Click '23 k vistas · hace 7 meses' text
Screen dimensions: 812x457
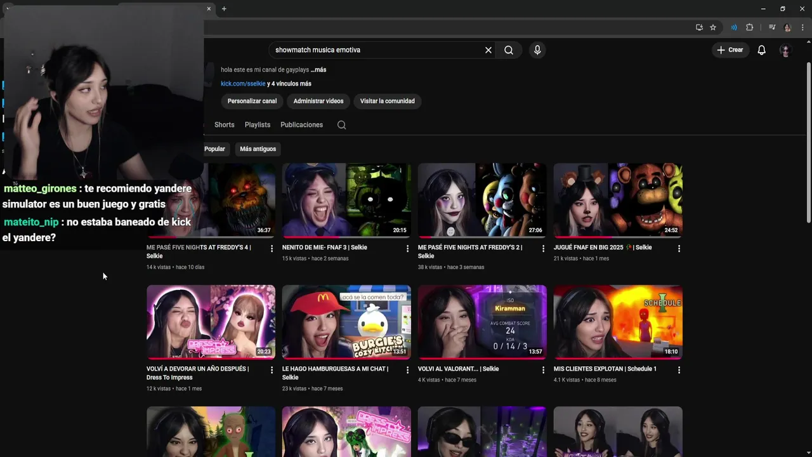(x=313, y=388)
